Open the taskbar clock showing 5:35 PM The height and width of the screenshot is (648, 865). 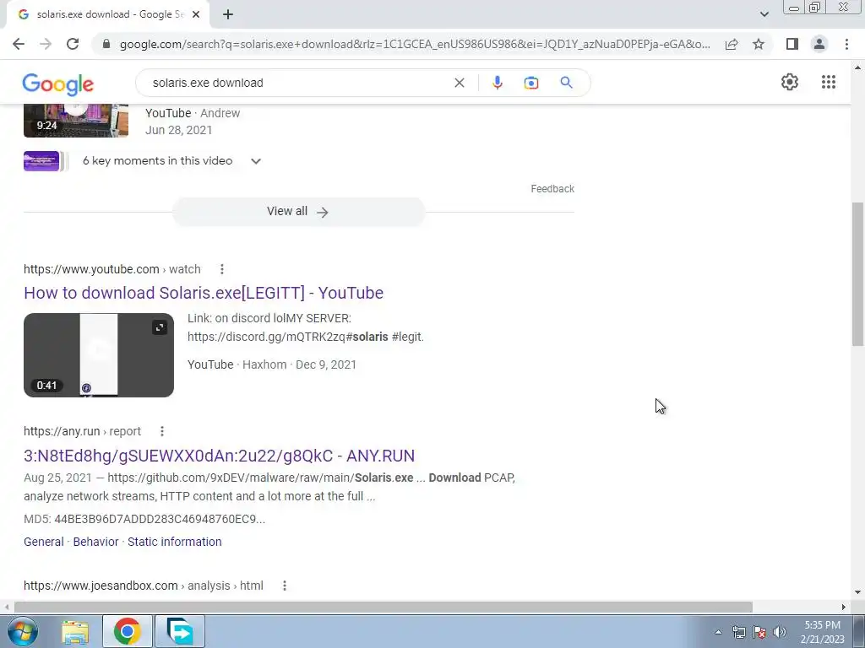(822, 632)
